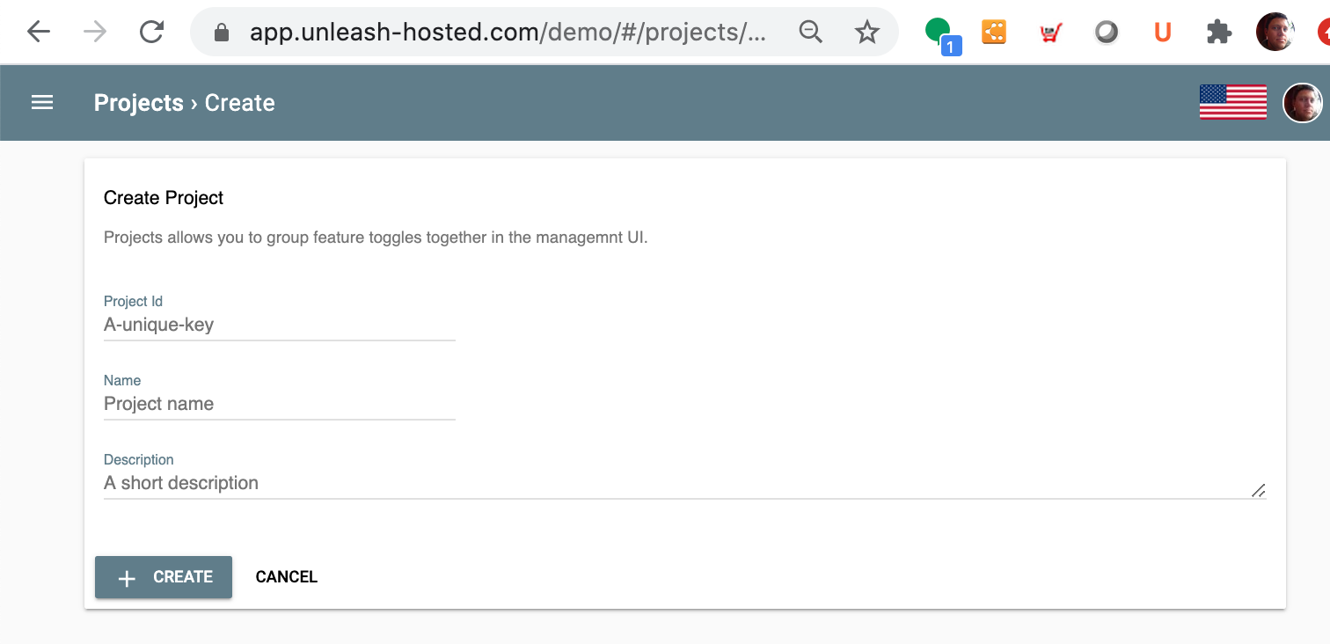
Task: Open the orange share extension icon
Action: point(994,33)
